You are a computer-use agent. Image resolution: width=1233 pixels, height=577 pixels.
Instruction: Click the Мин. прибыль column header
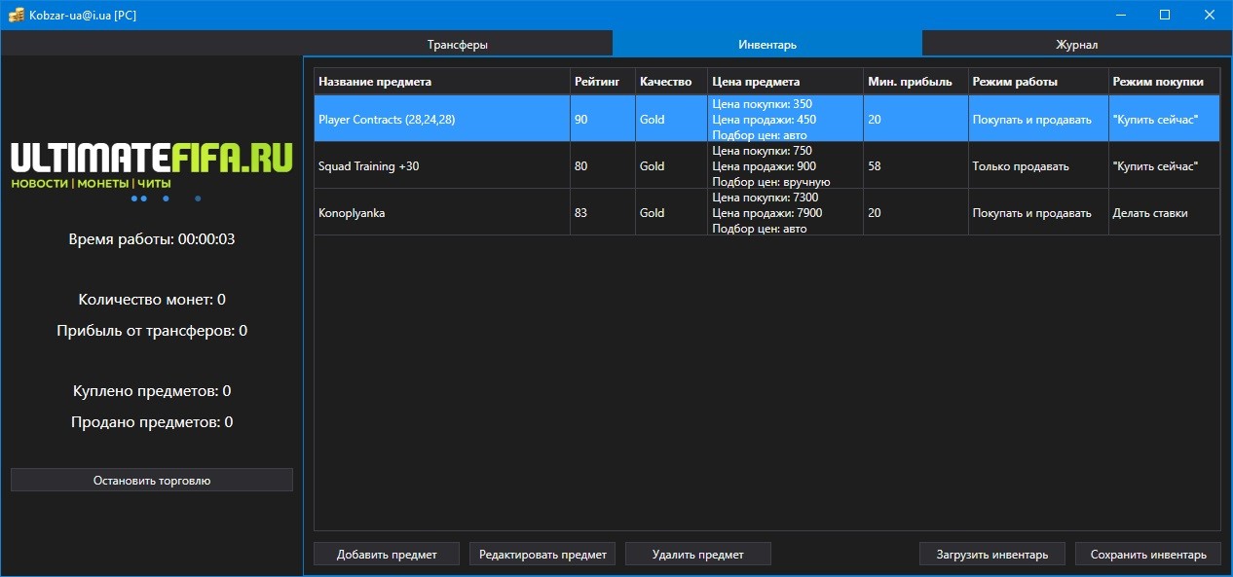912,82
